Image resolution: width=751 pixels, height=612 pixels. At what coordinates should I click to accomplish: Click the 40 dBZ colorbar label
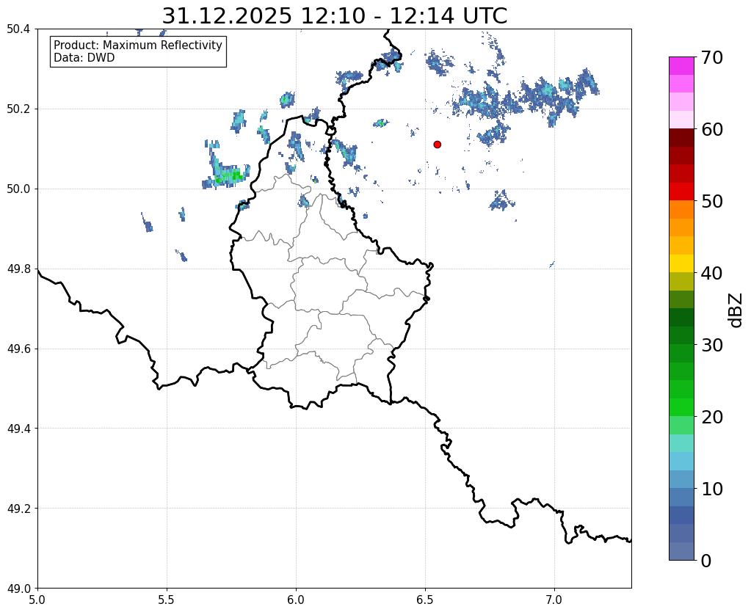pos(712,273)
